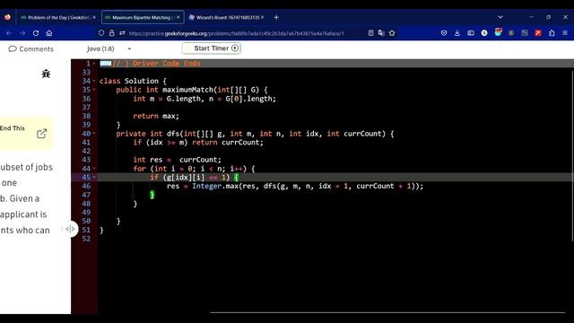The image size is (574, 323).
Task: Click the red extension icon in the toolbar
Action: 538,33
